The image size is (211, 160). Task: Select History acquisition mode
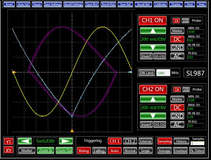[181, 141]
